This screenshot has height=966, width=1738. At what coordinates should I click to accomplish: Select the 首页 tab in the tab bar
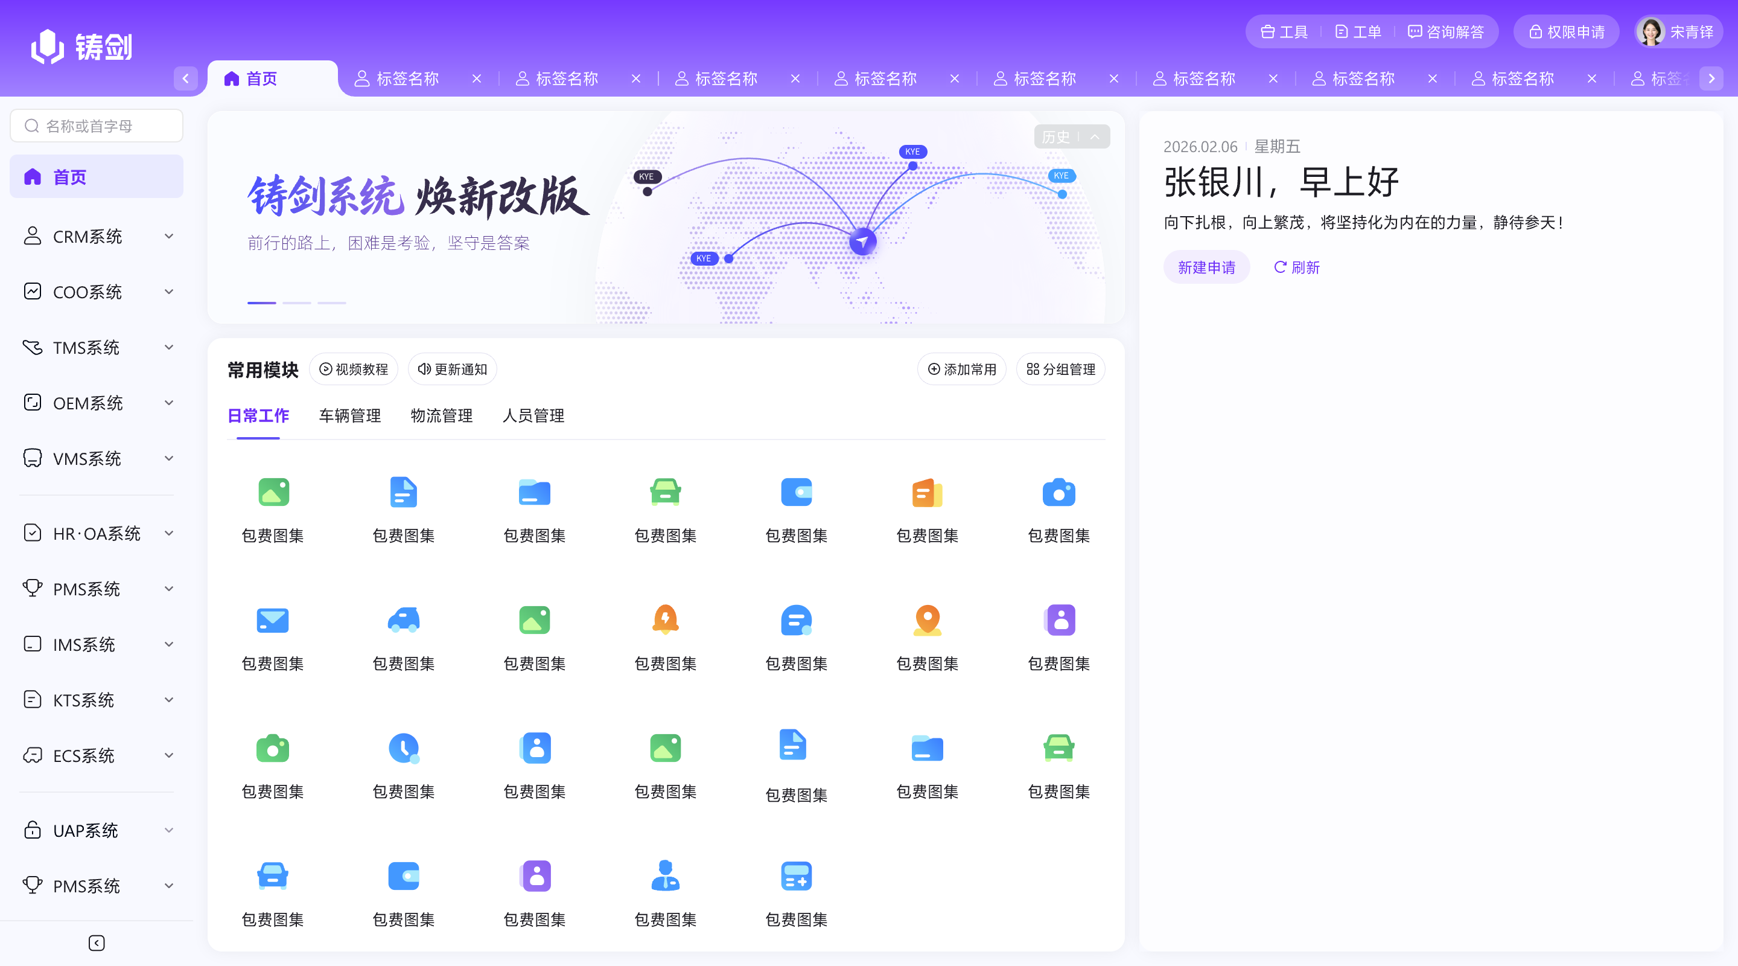273,79
